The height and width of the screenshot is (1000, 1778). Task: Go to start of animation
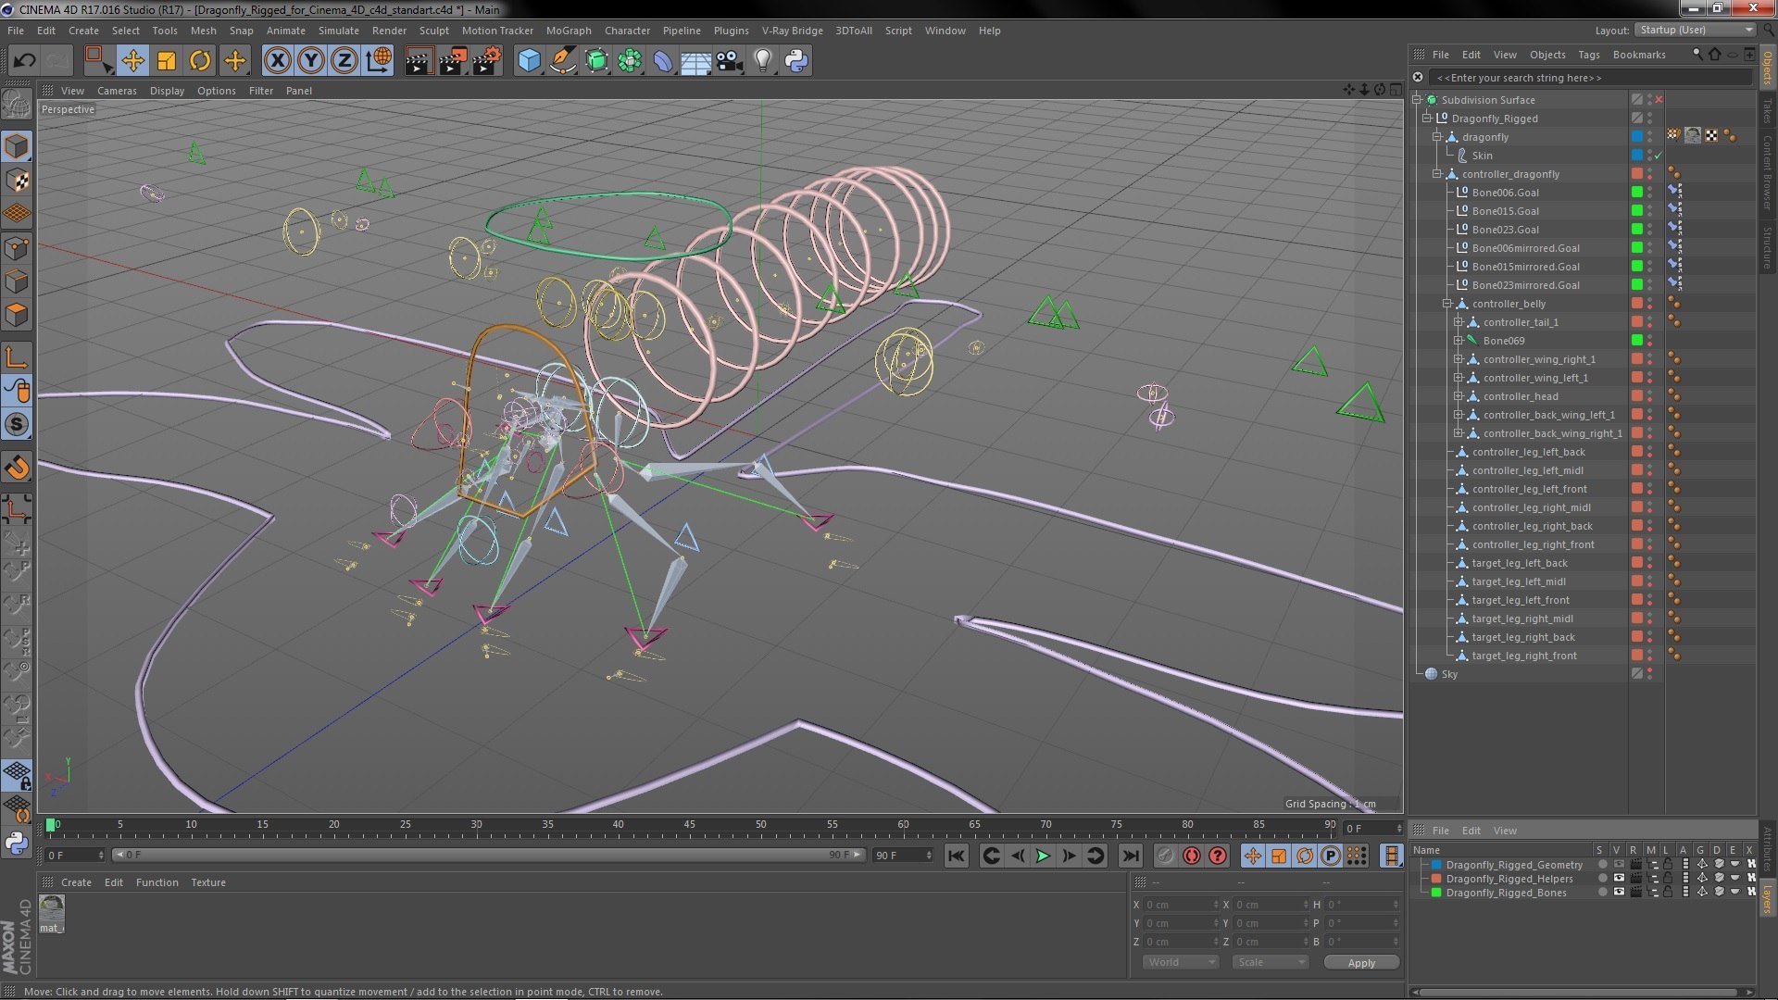point(957,856)
